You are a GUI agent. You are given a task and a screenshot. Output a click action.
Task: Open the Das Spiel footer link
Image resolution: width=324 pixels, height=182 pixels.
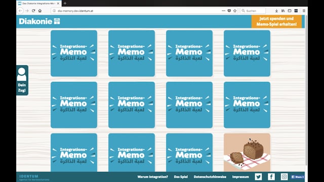click(181, 177)
